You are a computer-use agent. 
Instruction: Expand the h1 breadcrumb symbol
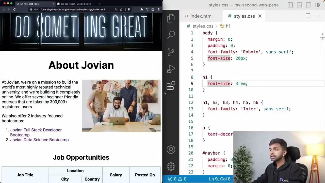click(x=225, y=26)
